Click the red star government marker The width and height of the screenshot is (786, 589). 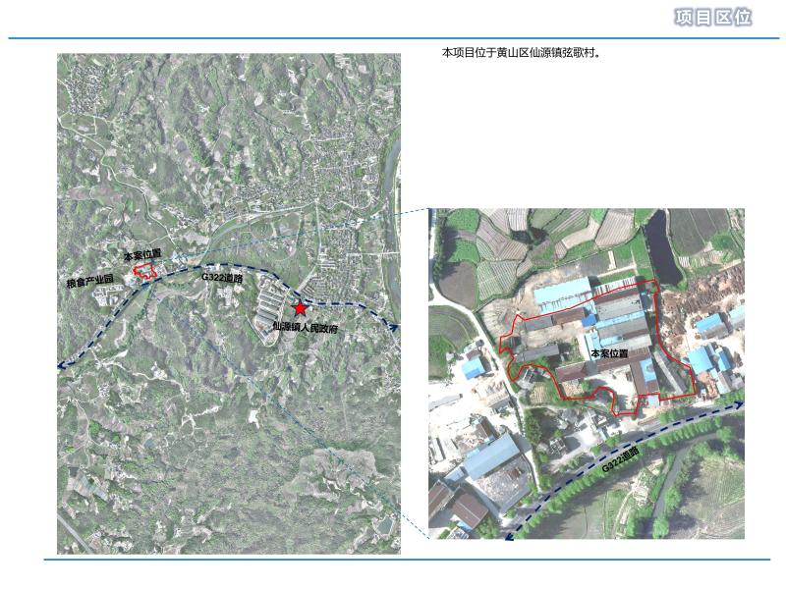coord(300,308)
